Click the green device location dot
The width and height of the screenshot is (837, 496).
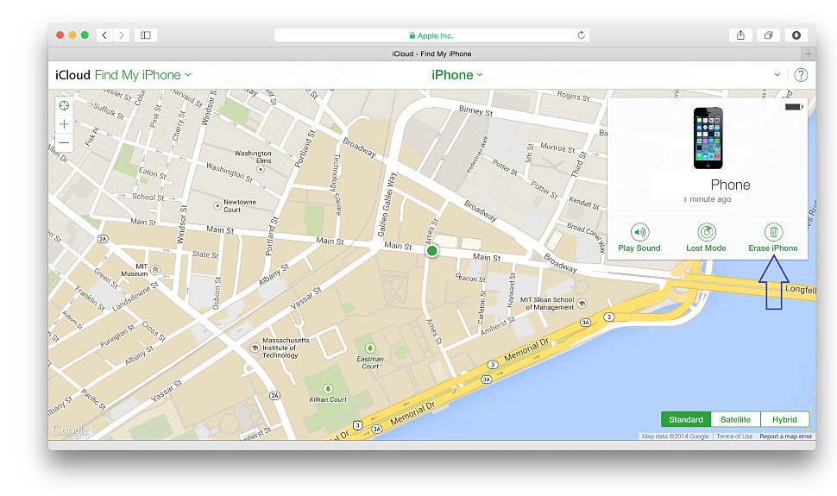(432, 251)
